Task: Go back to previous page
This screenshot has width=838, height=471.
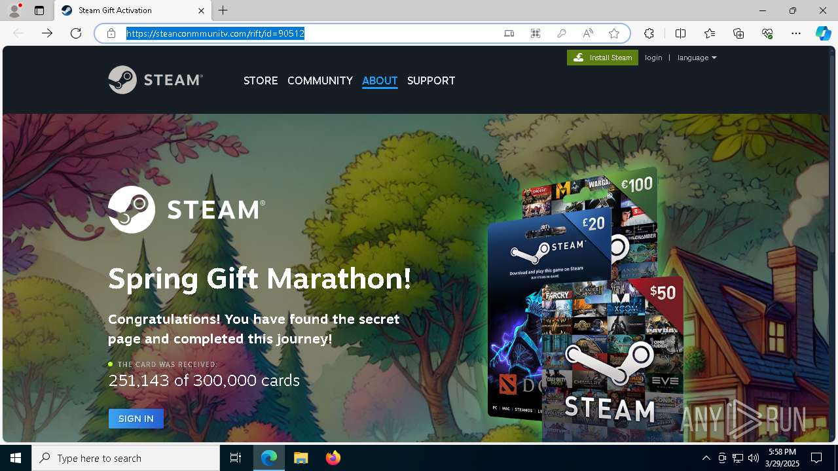Action: click(18, 33)
